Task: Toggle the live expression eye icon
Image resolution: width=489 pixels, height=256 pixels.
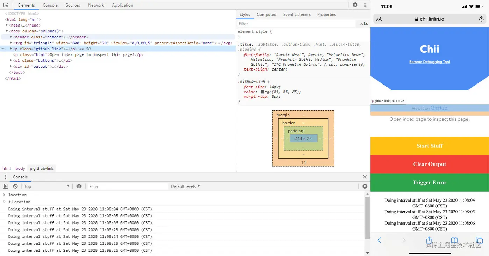Action: 79,186
